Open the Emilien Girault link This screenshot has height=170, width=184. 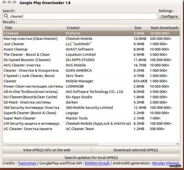[x=97, y=163]
